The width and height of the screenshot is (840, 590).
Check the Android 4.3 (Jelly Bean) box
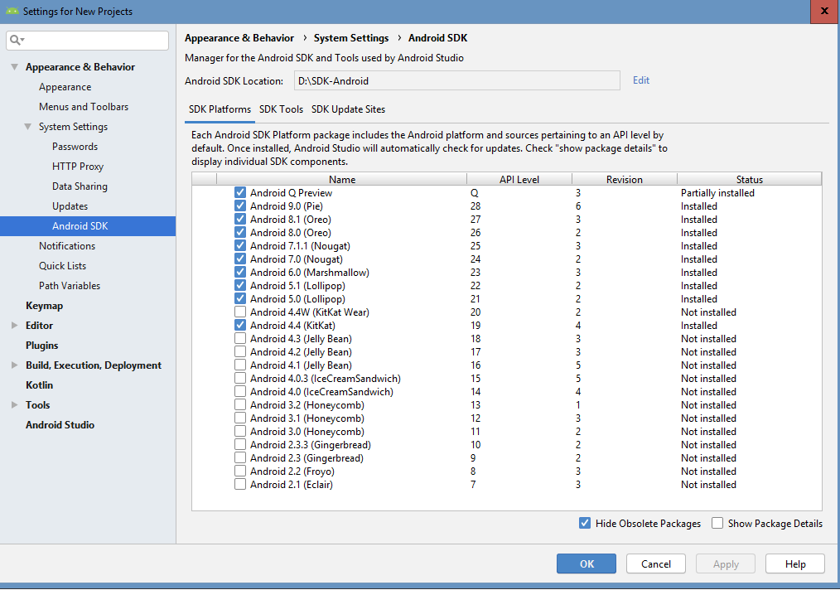[x=240, y=339]
